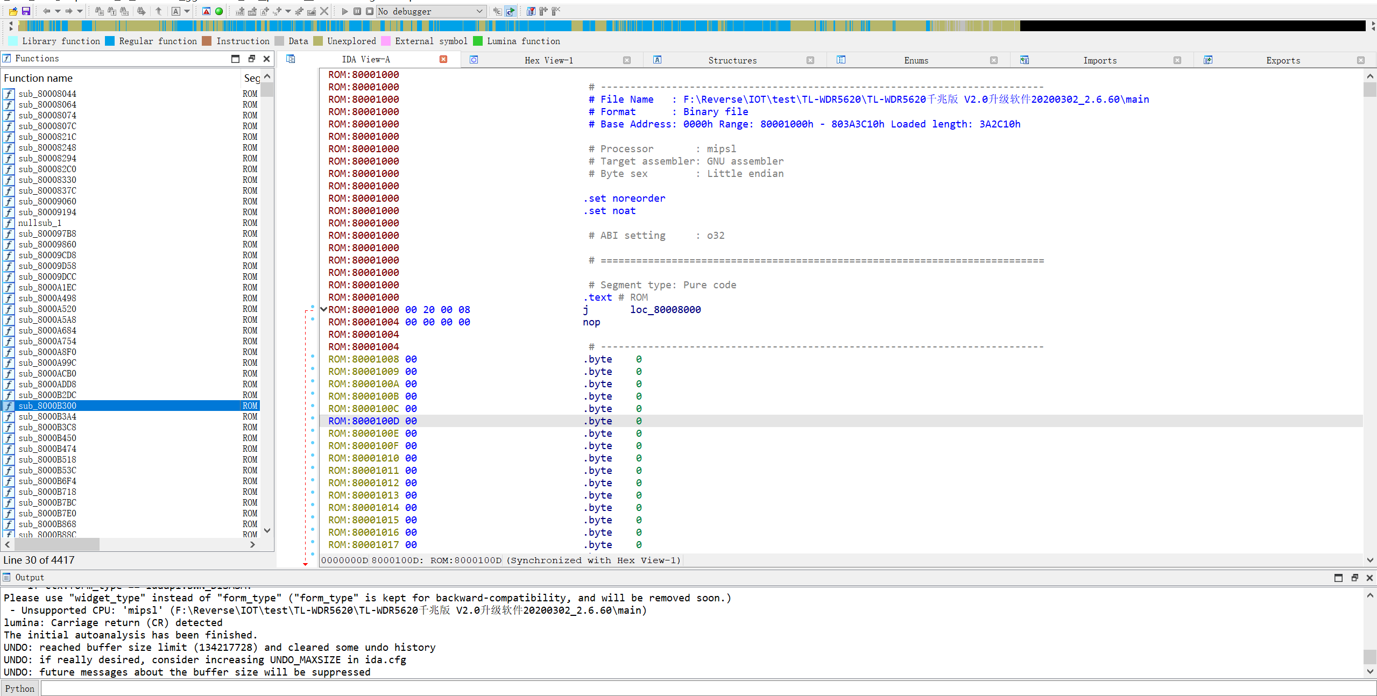The image size is (1377, 696).
Task: Open a file with the folder icon
Action: point(13,11)
